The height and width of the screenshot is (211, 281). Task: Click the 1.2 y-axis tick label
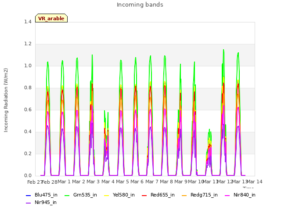(x=28, y=44)
